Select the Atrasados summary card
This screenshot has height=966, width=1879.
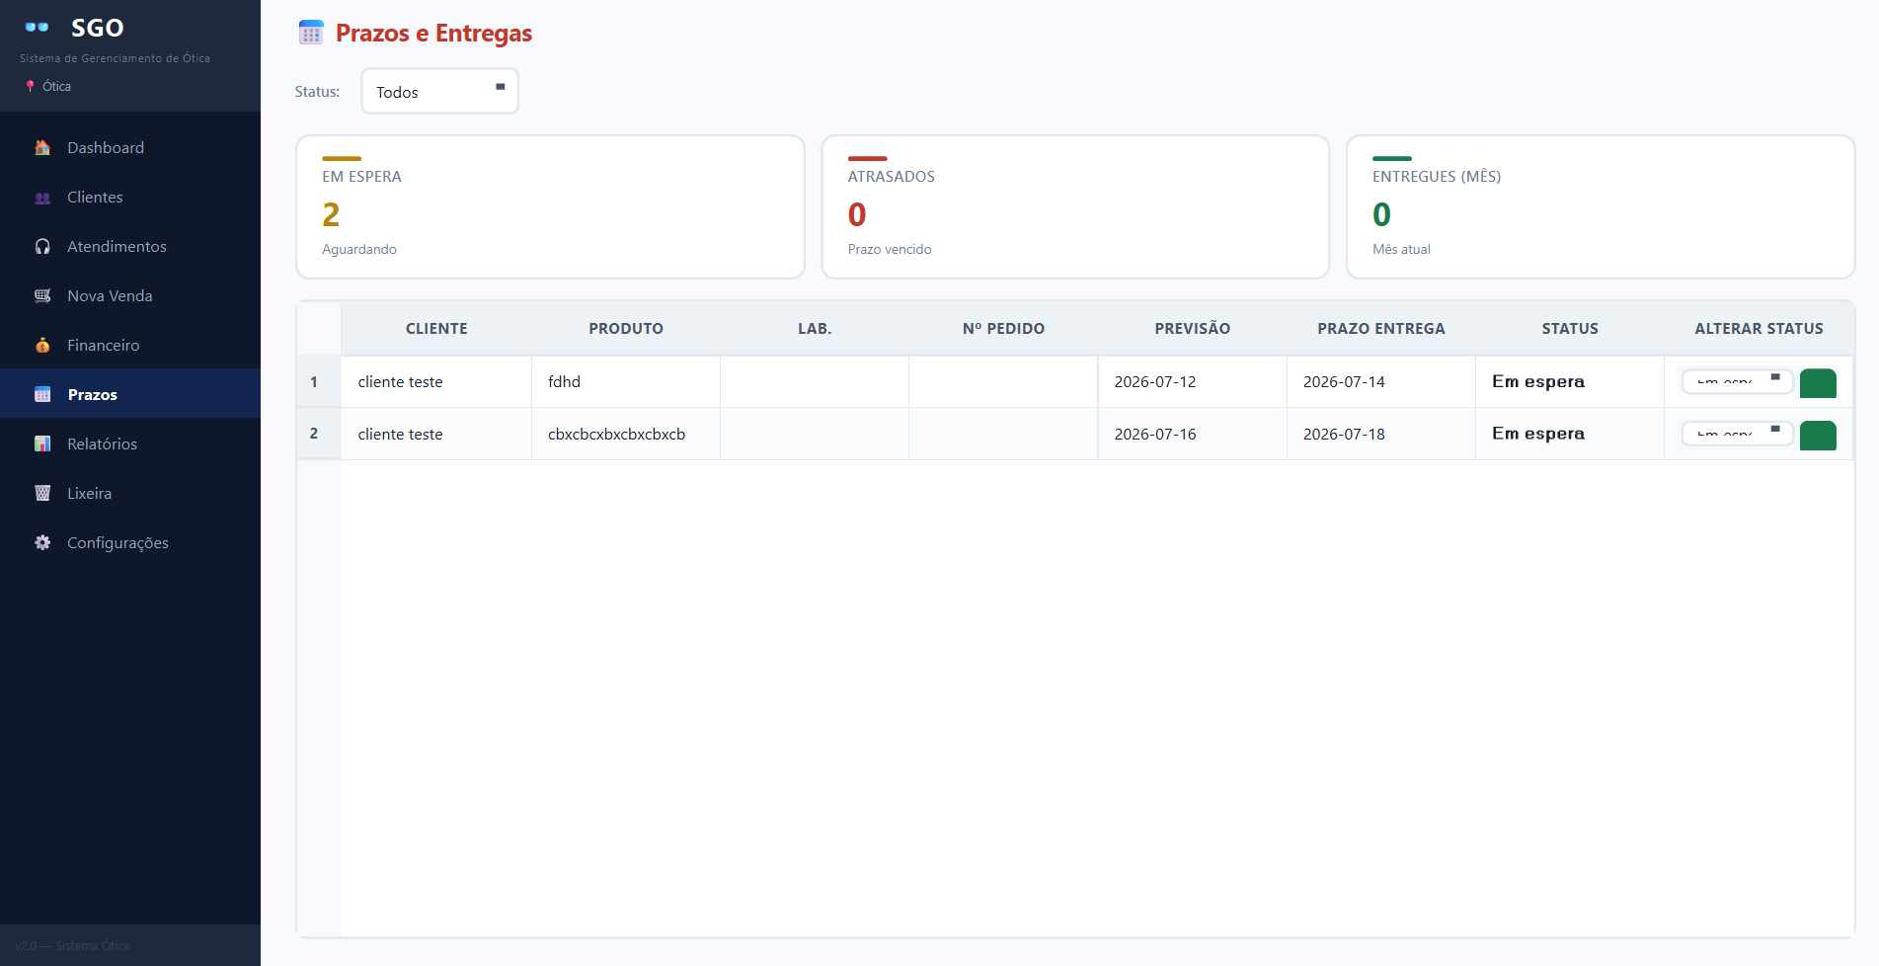click(1075, 207)
